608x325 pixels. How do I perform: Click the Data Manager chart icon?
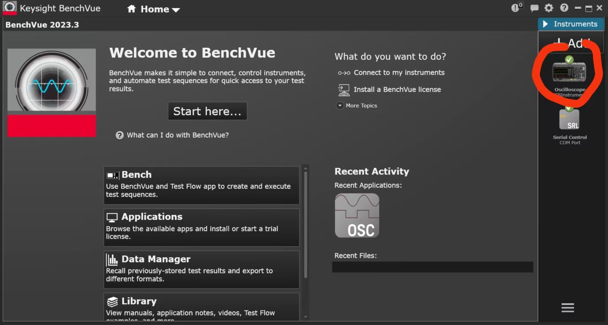coord(112,260)
